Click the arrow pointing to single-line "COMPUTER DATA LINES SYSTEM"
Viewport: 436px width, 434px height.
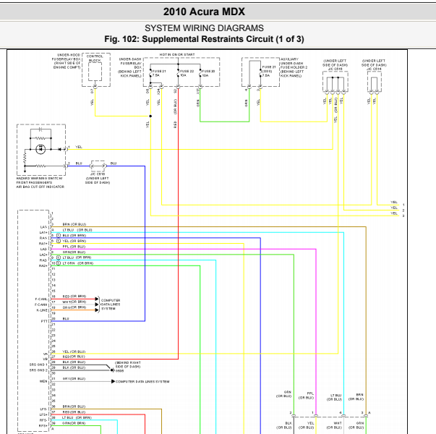[113, 381]
